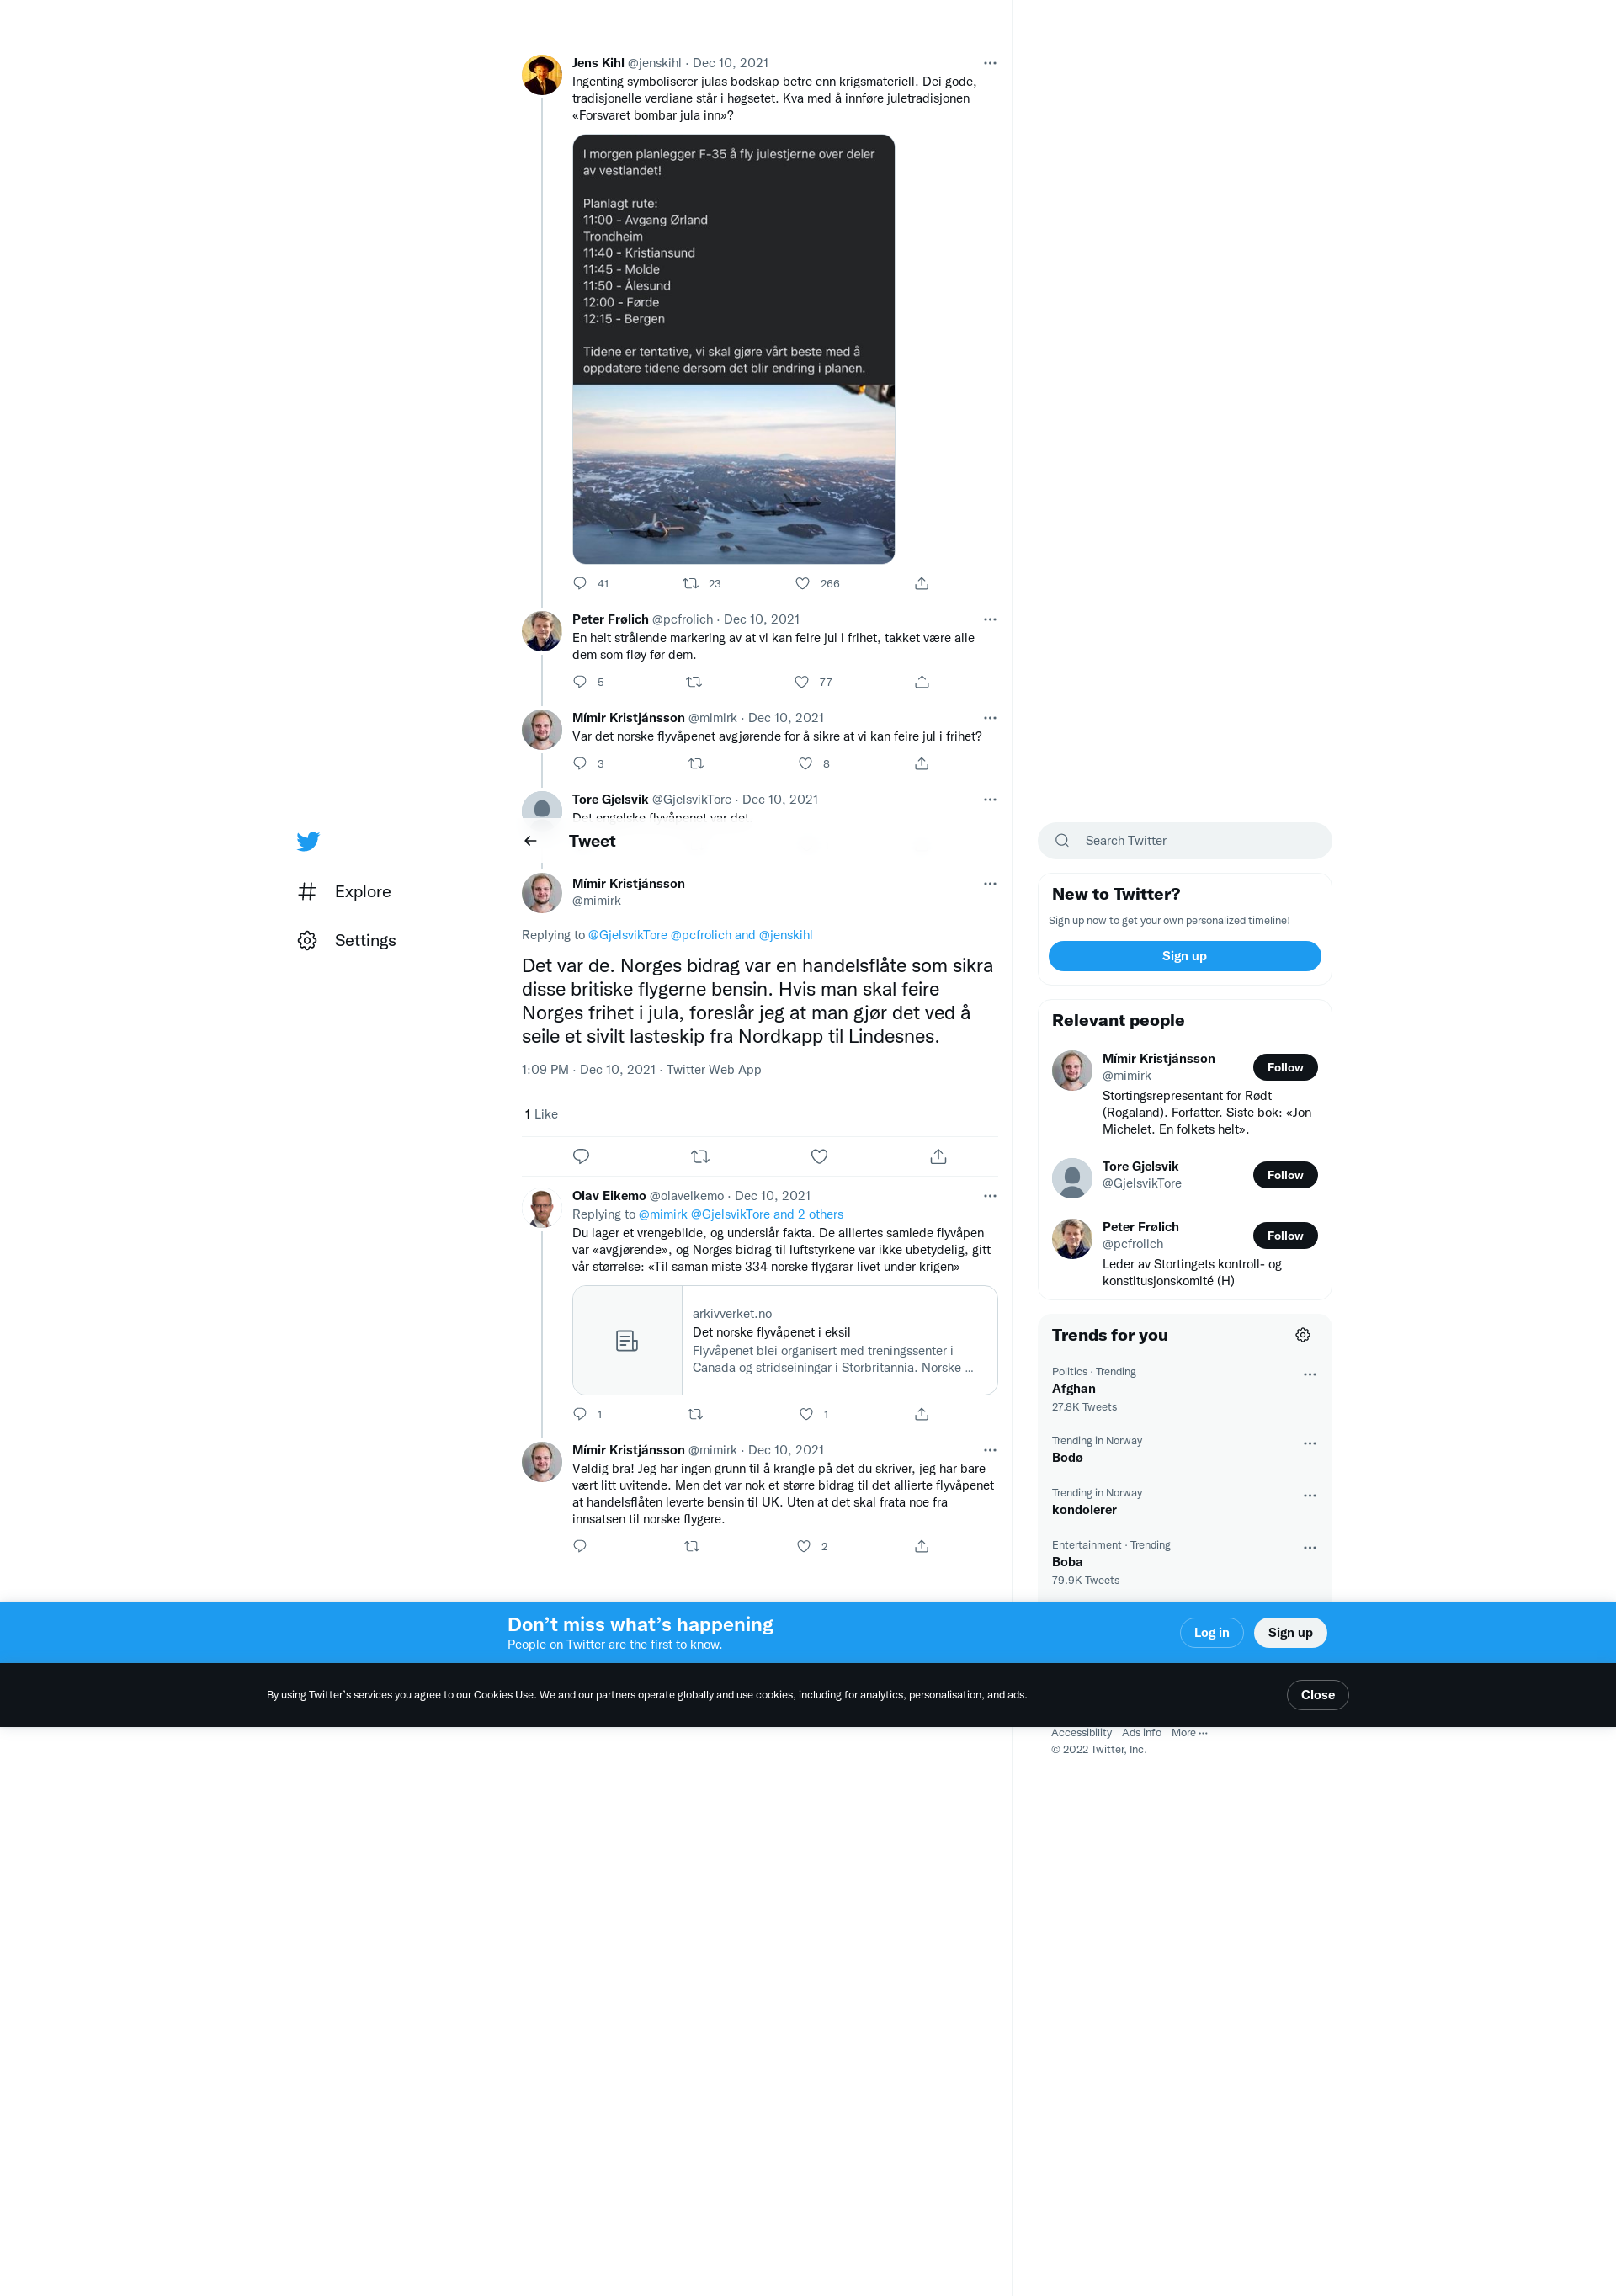
Task: Close the cookie notice
Action: (x=1317, y=1695)
